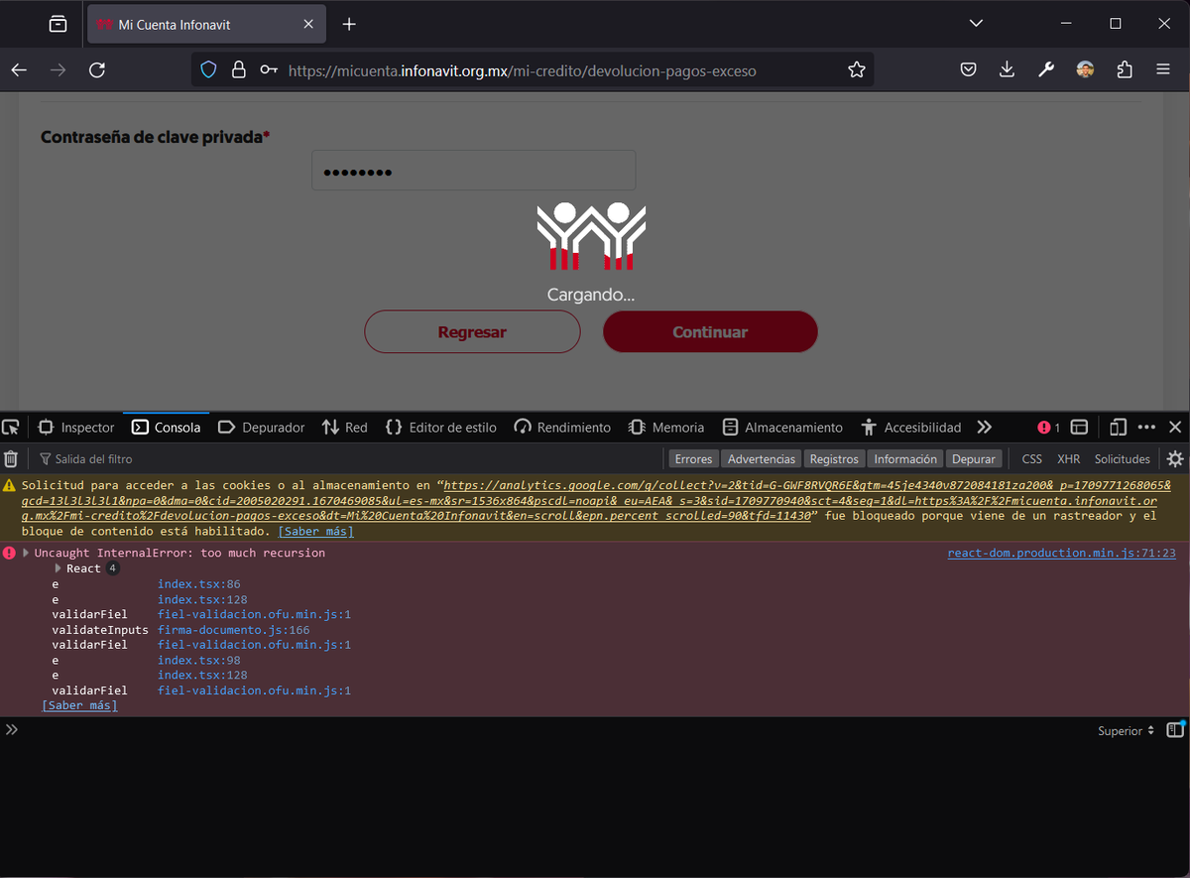
Task: Toggle the Registros filter
Action: (834, 459)
